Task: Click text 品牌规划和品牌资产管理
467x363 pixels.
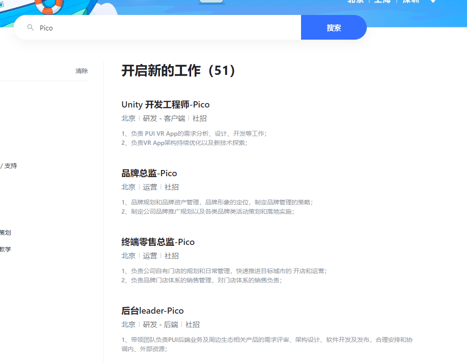Action: 165,202
